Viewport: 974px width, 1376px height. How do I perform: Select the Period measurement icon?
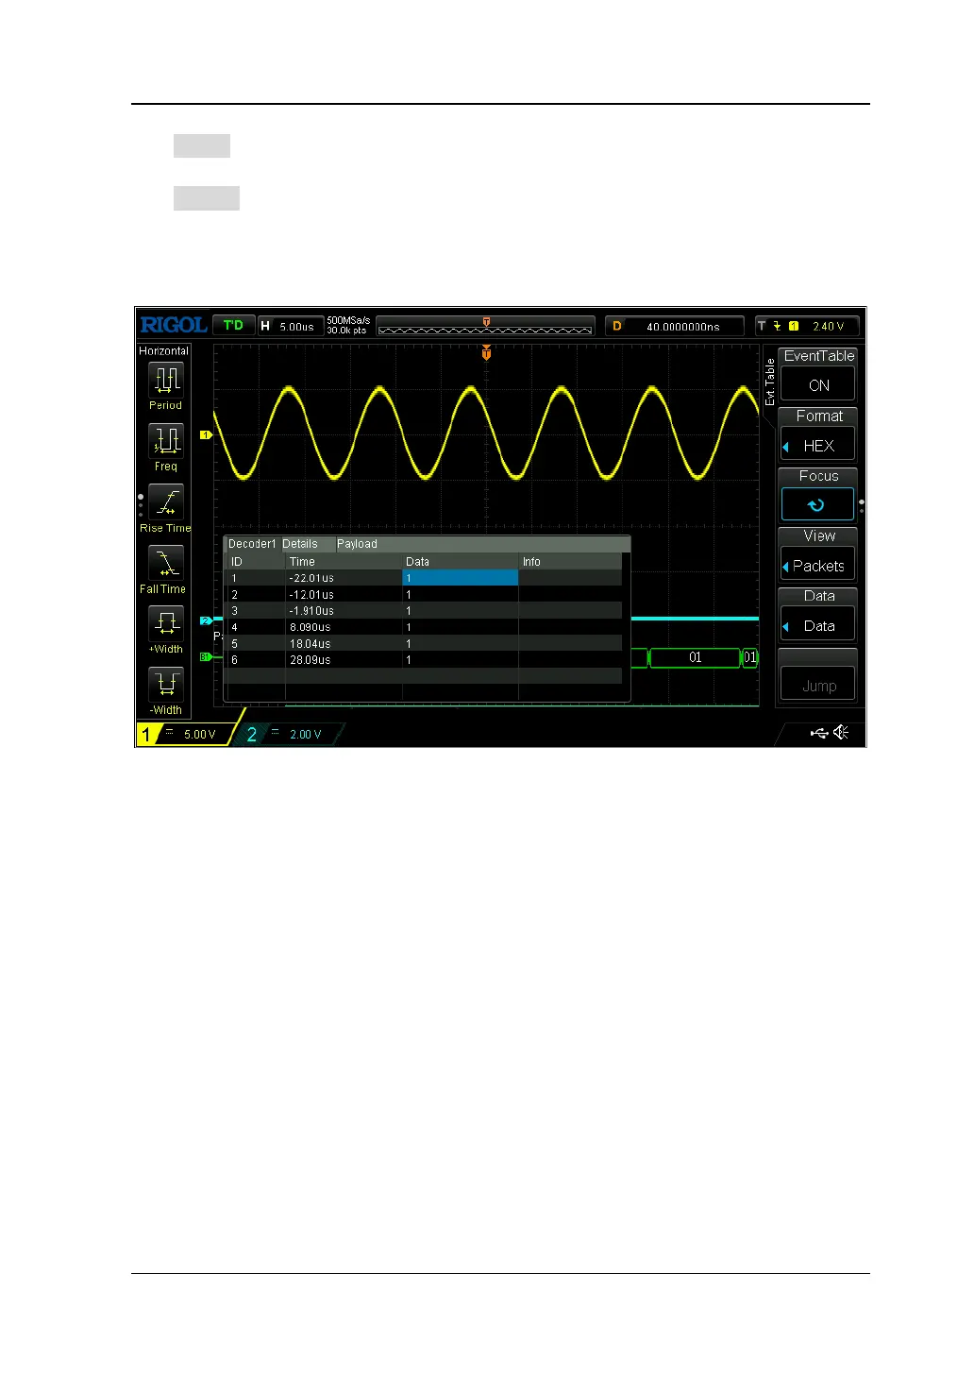click(167, 379)
